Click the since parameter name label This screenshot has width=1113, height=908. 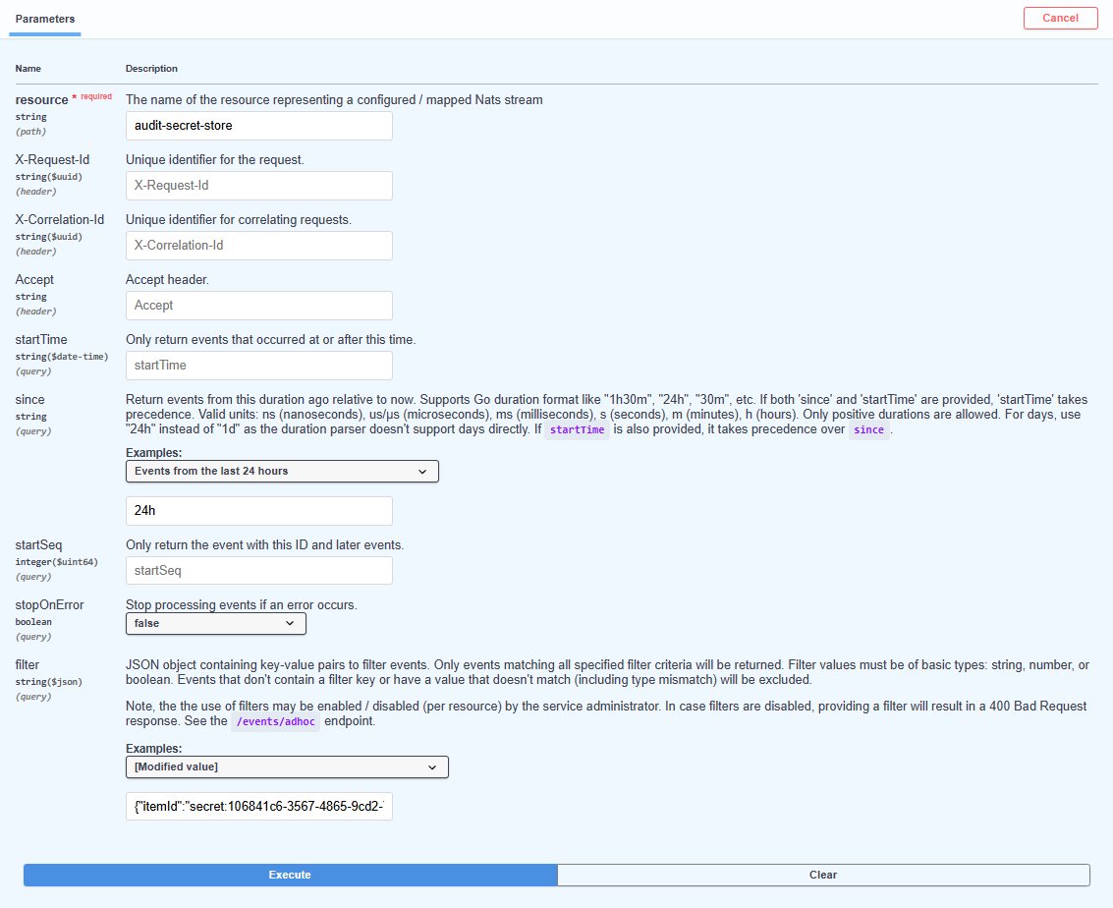pos(29,400)
